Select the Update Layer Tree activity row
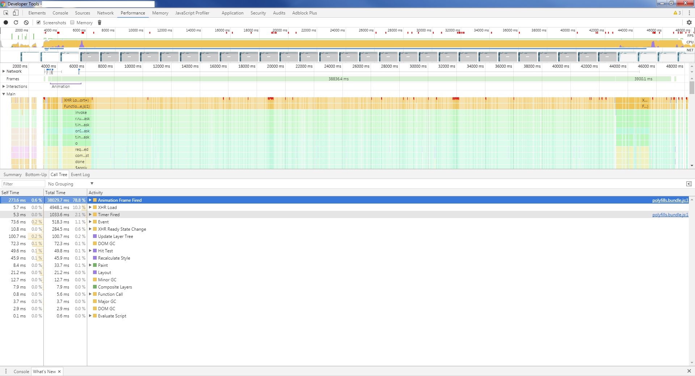Viewport: 695px width, 376px height. (344, 236)
